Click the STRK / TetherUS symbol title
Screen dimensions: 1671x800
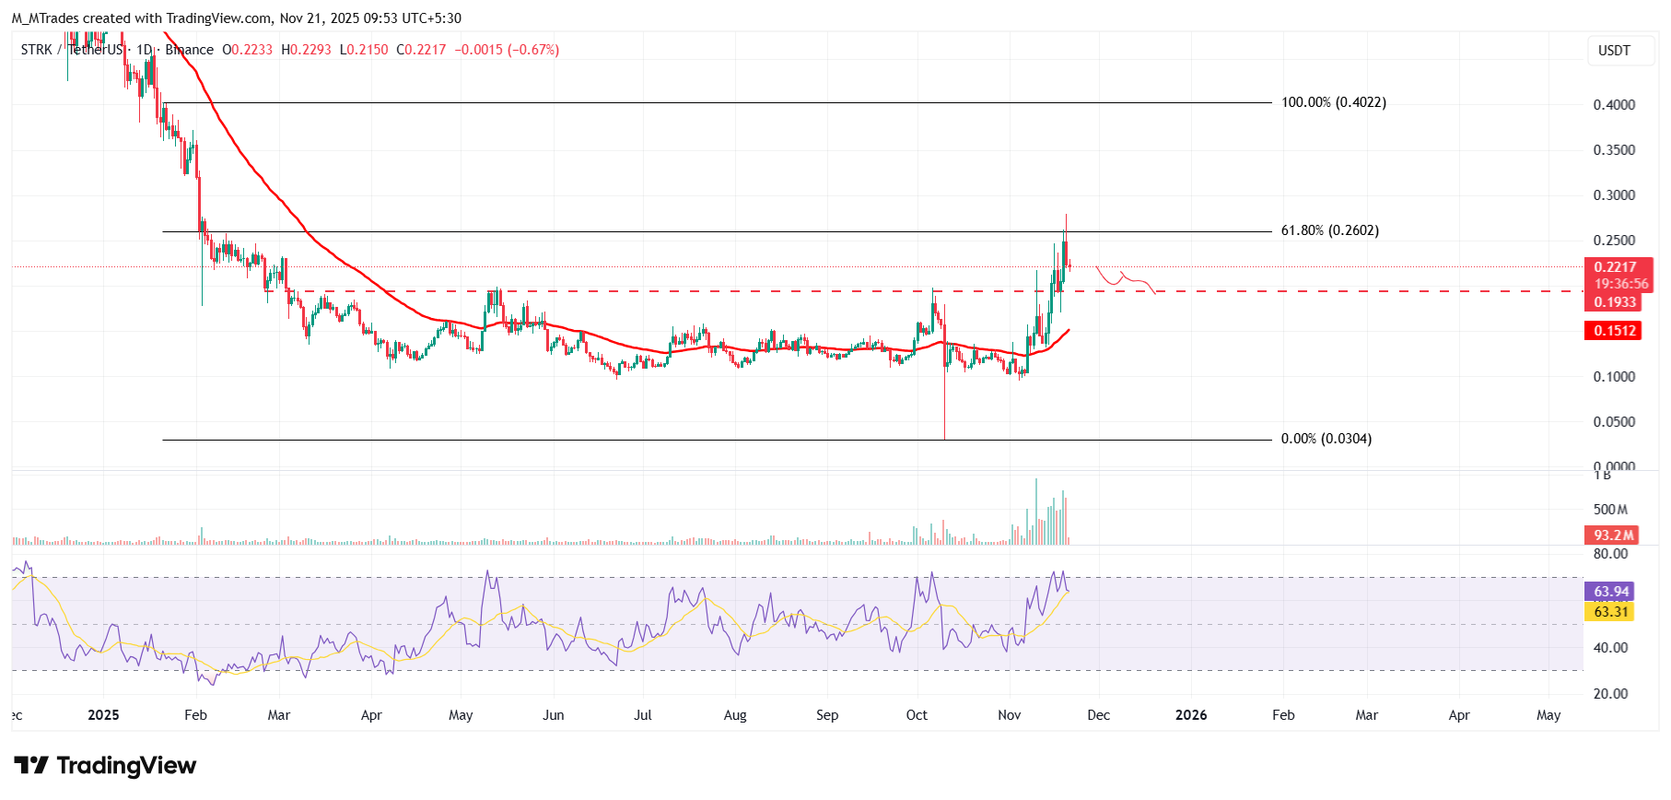tap(71, 50)
